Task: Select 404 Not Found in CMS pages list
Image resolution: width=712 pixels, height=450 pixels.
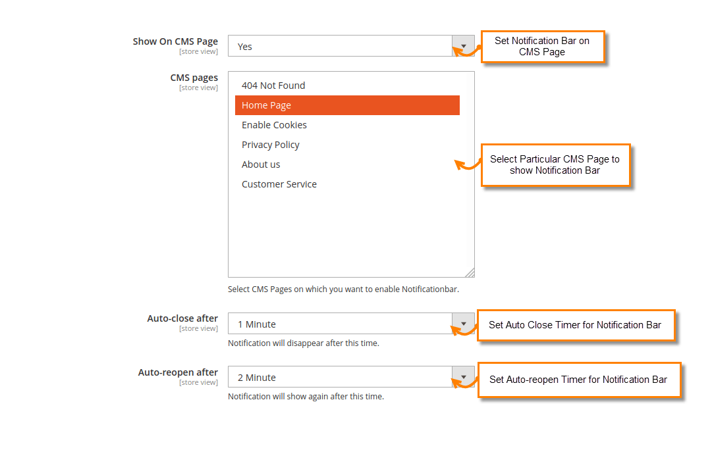Action: point(273,85)
